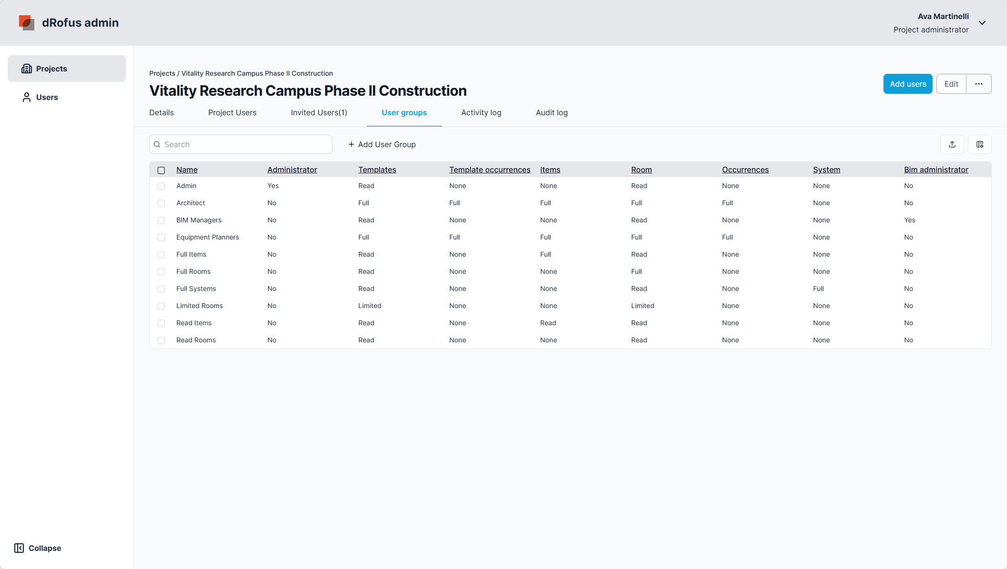The height and width of the screenshot is (569, 1007).
Task: Open the Audit log tab
Action: (552, 113)
